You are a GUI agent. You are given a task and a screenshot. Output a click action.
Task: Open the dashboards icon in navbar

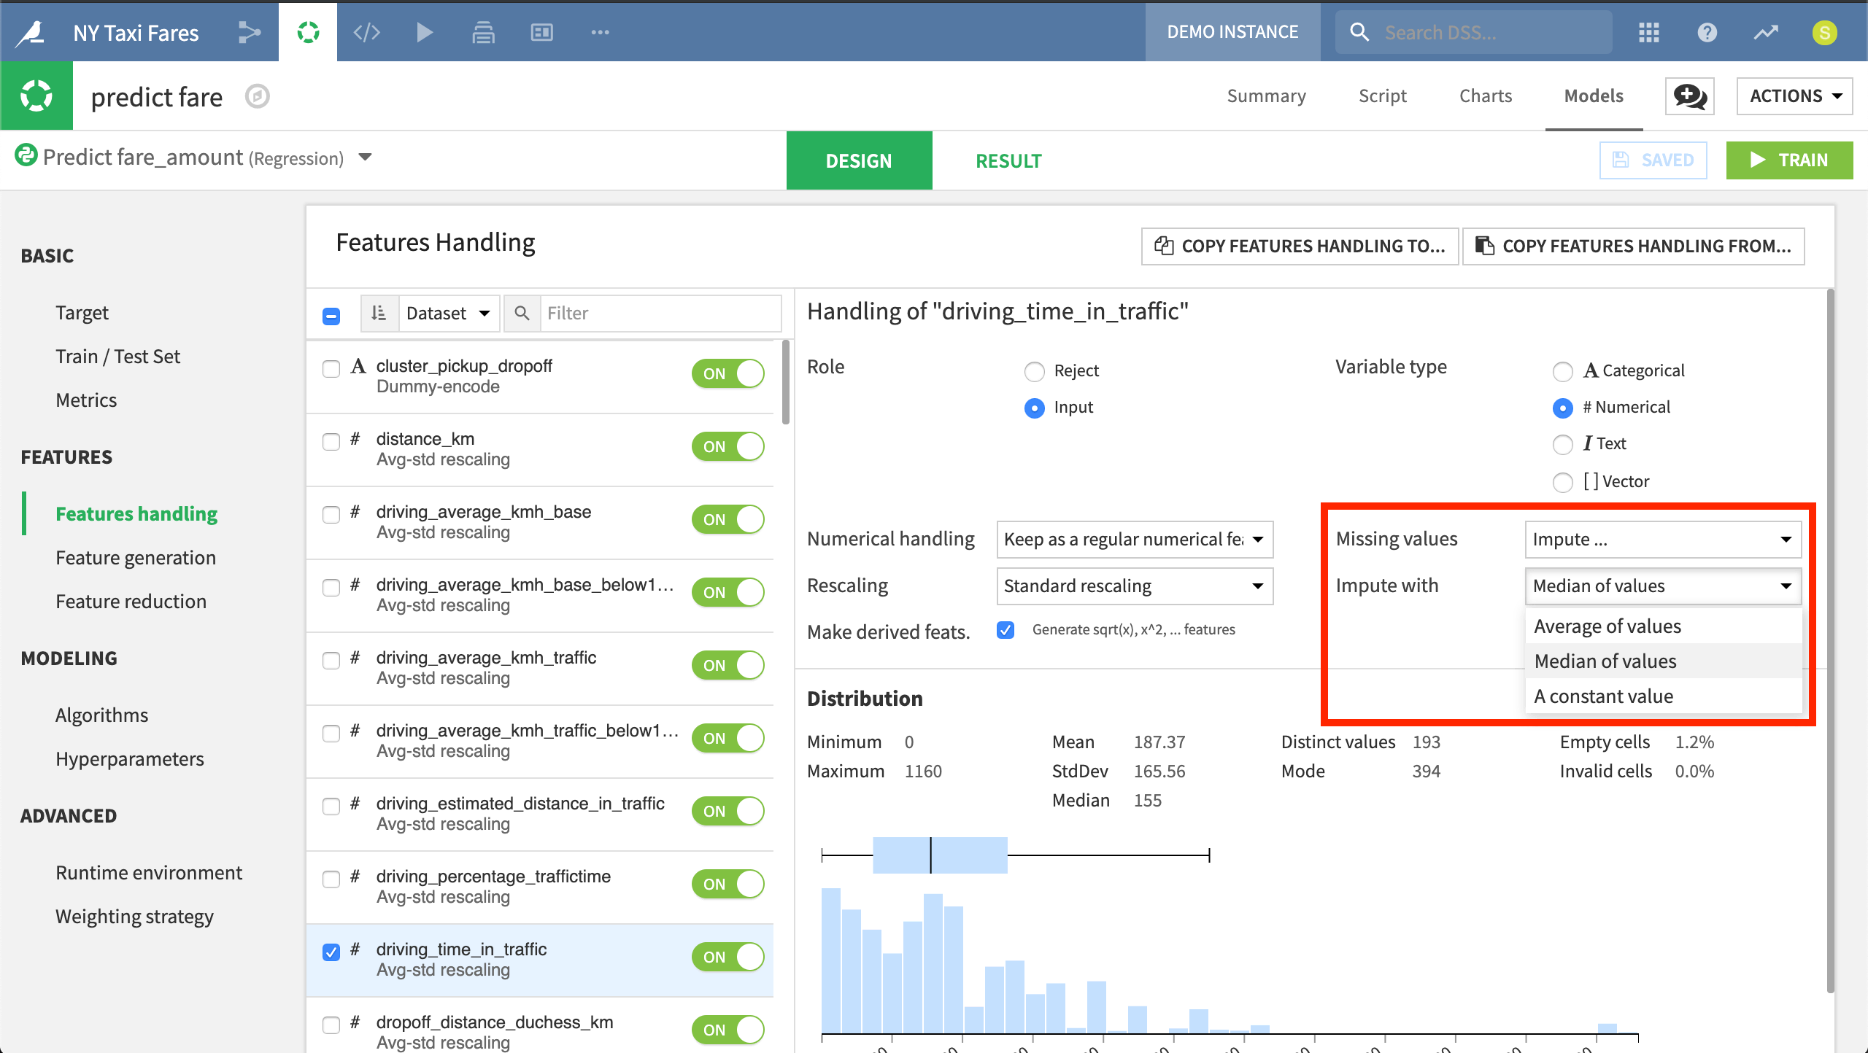pyautogui.click(x=541, y=32)
